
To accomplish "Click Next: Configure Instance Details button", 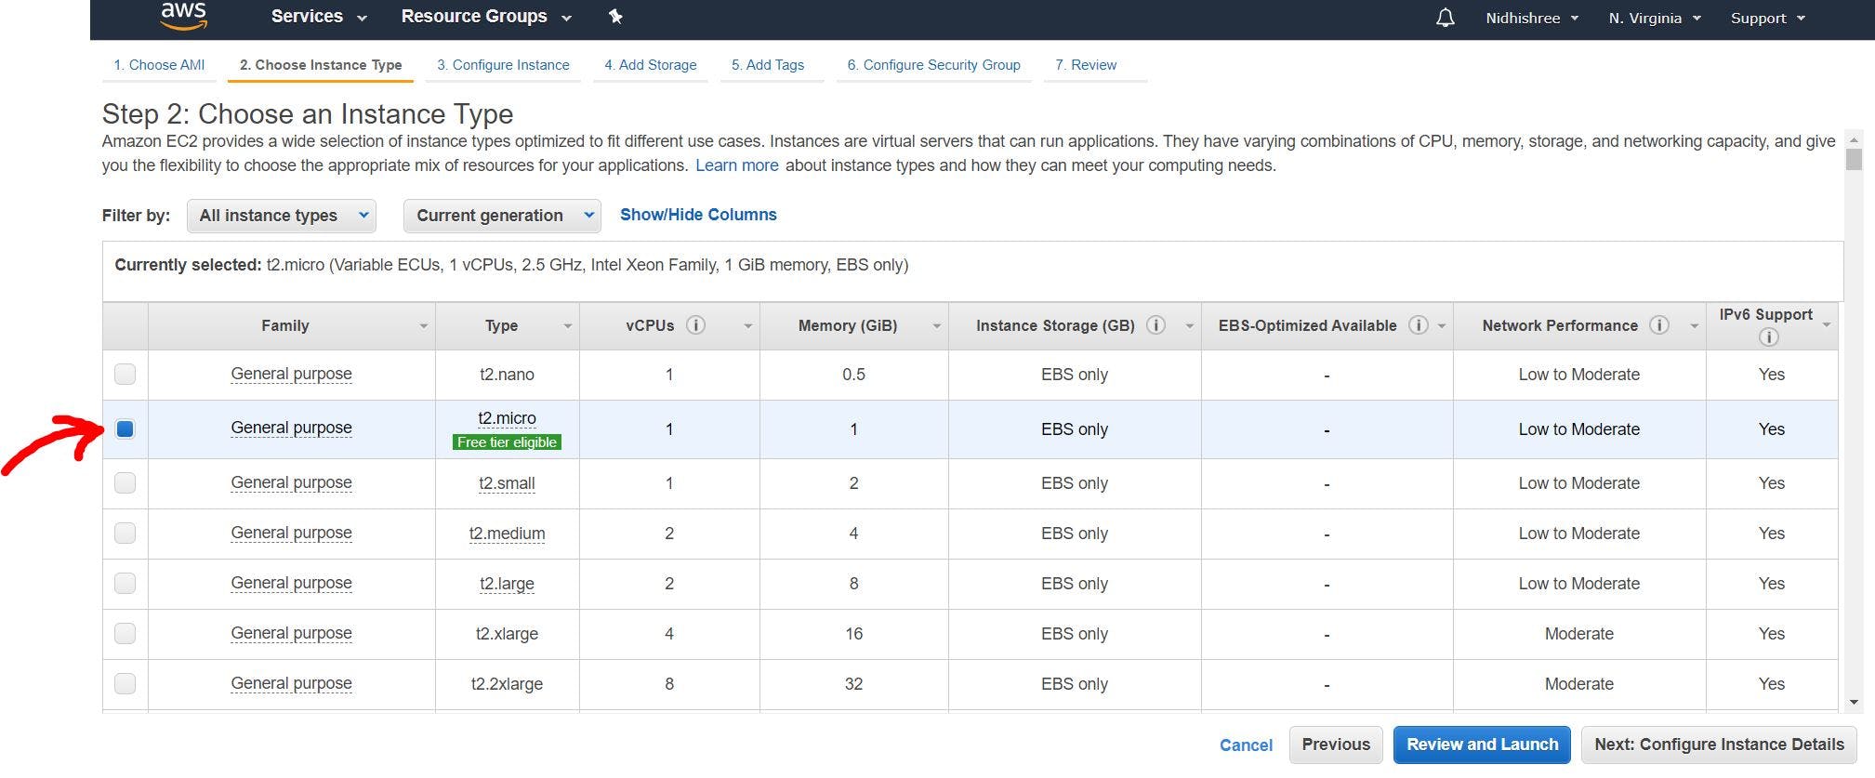I will tap(1719, 745).
